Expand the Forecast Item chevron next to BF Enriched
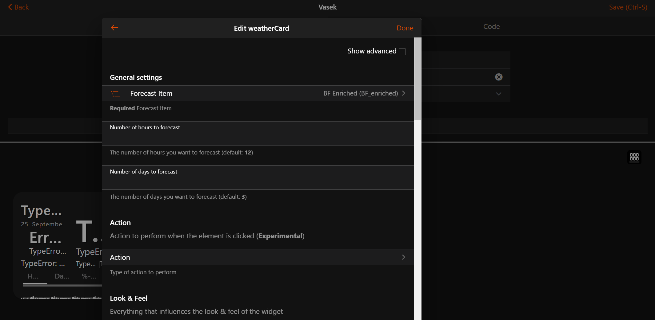This screenshot has width=655, height=320. (404, 93)
